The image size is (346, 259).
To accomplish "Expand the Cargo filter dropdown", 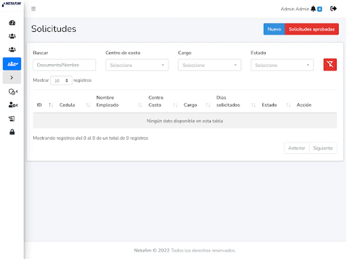I will 210,65.
